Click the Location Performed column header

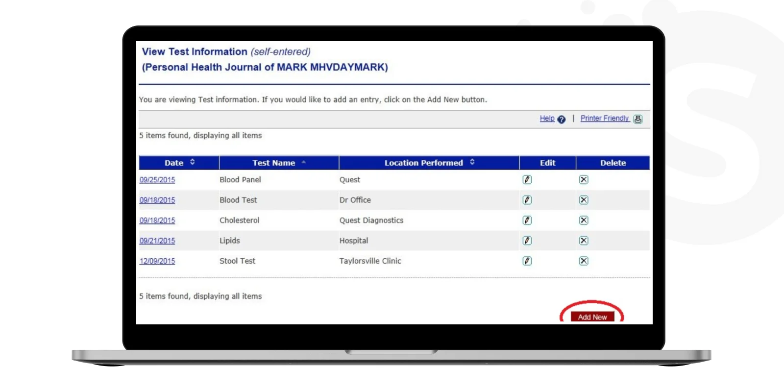tap(429, 163)
